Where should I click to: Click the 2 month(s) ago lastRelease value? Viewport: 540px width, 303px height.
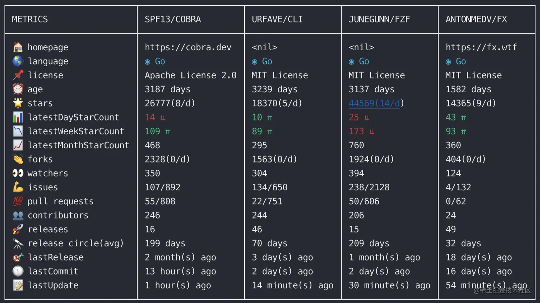click(180, 257)
